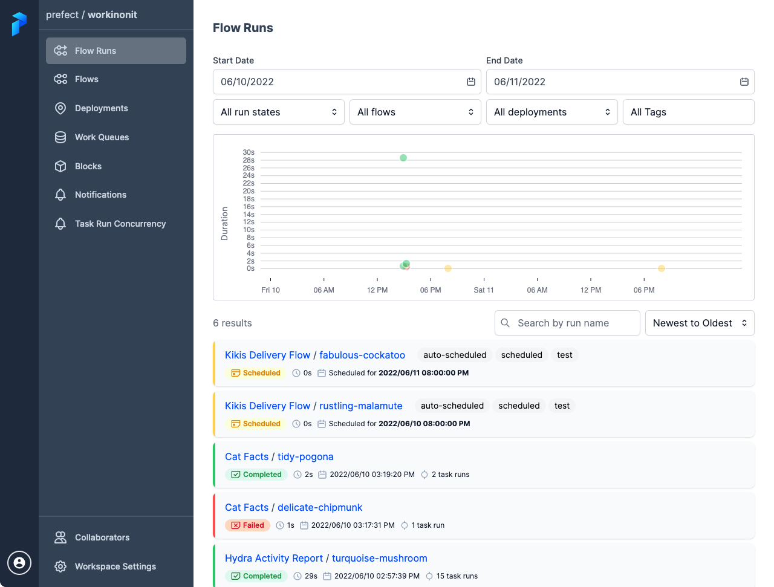Open the Work Queues menu item

[116, 137]
